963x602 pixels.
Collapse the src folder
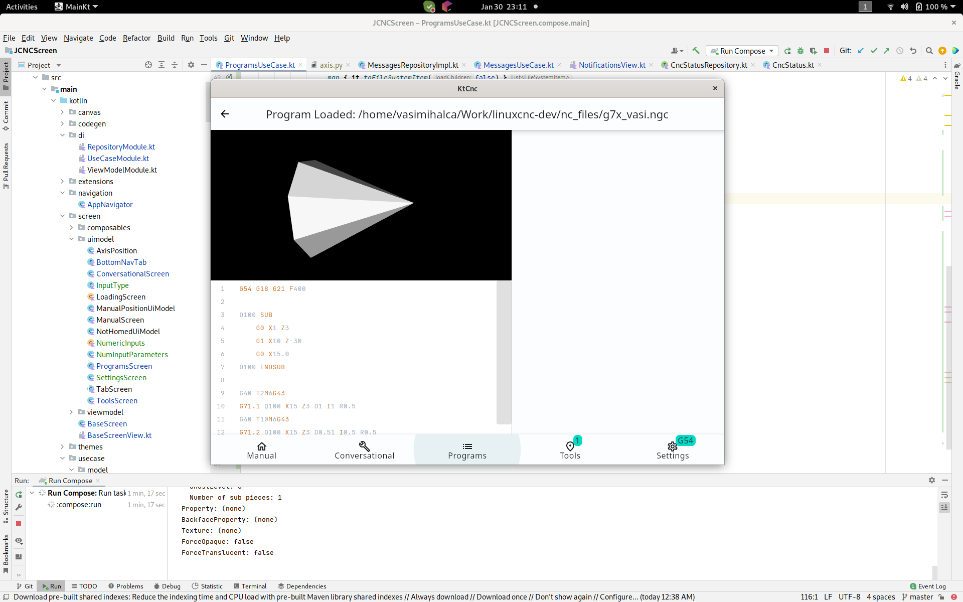click(35, 77)
